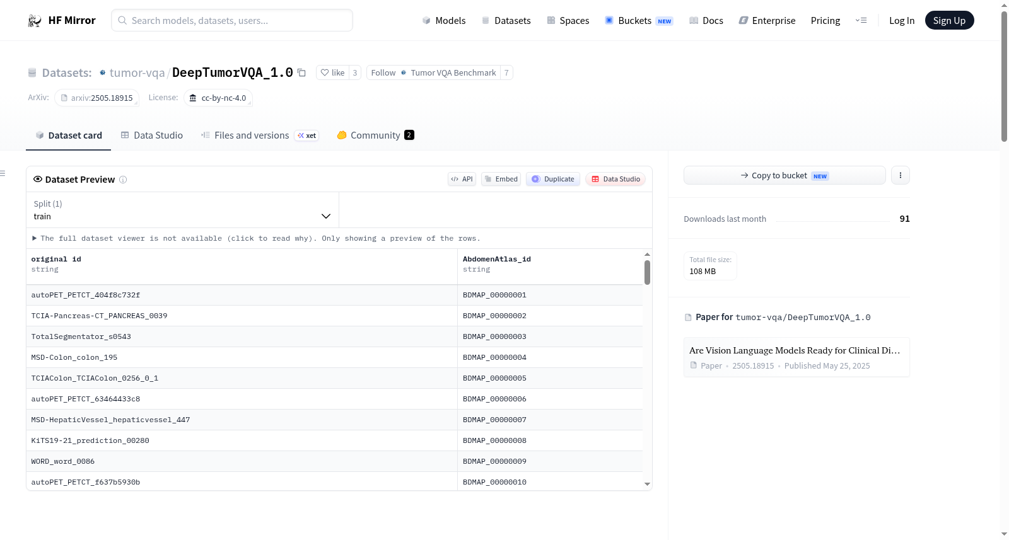Screen dimensions: 1009x540
Task: Select cell TCIA-Pancreas-CT_PANCREAS_0039
Action: coord(242,316)
